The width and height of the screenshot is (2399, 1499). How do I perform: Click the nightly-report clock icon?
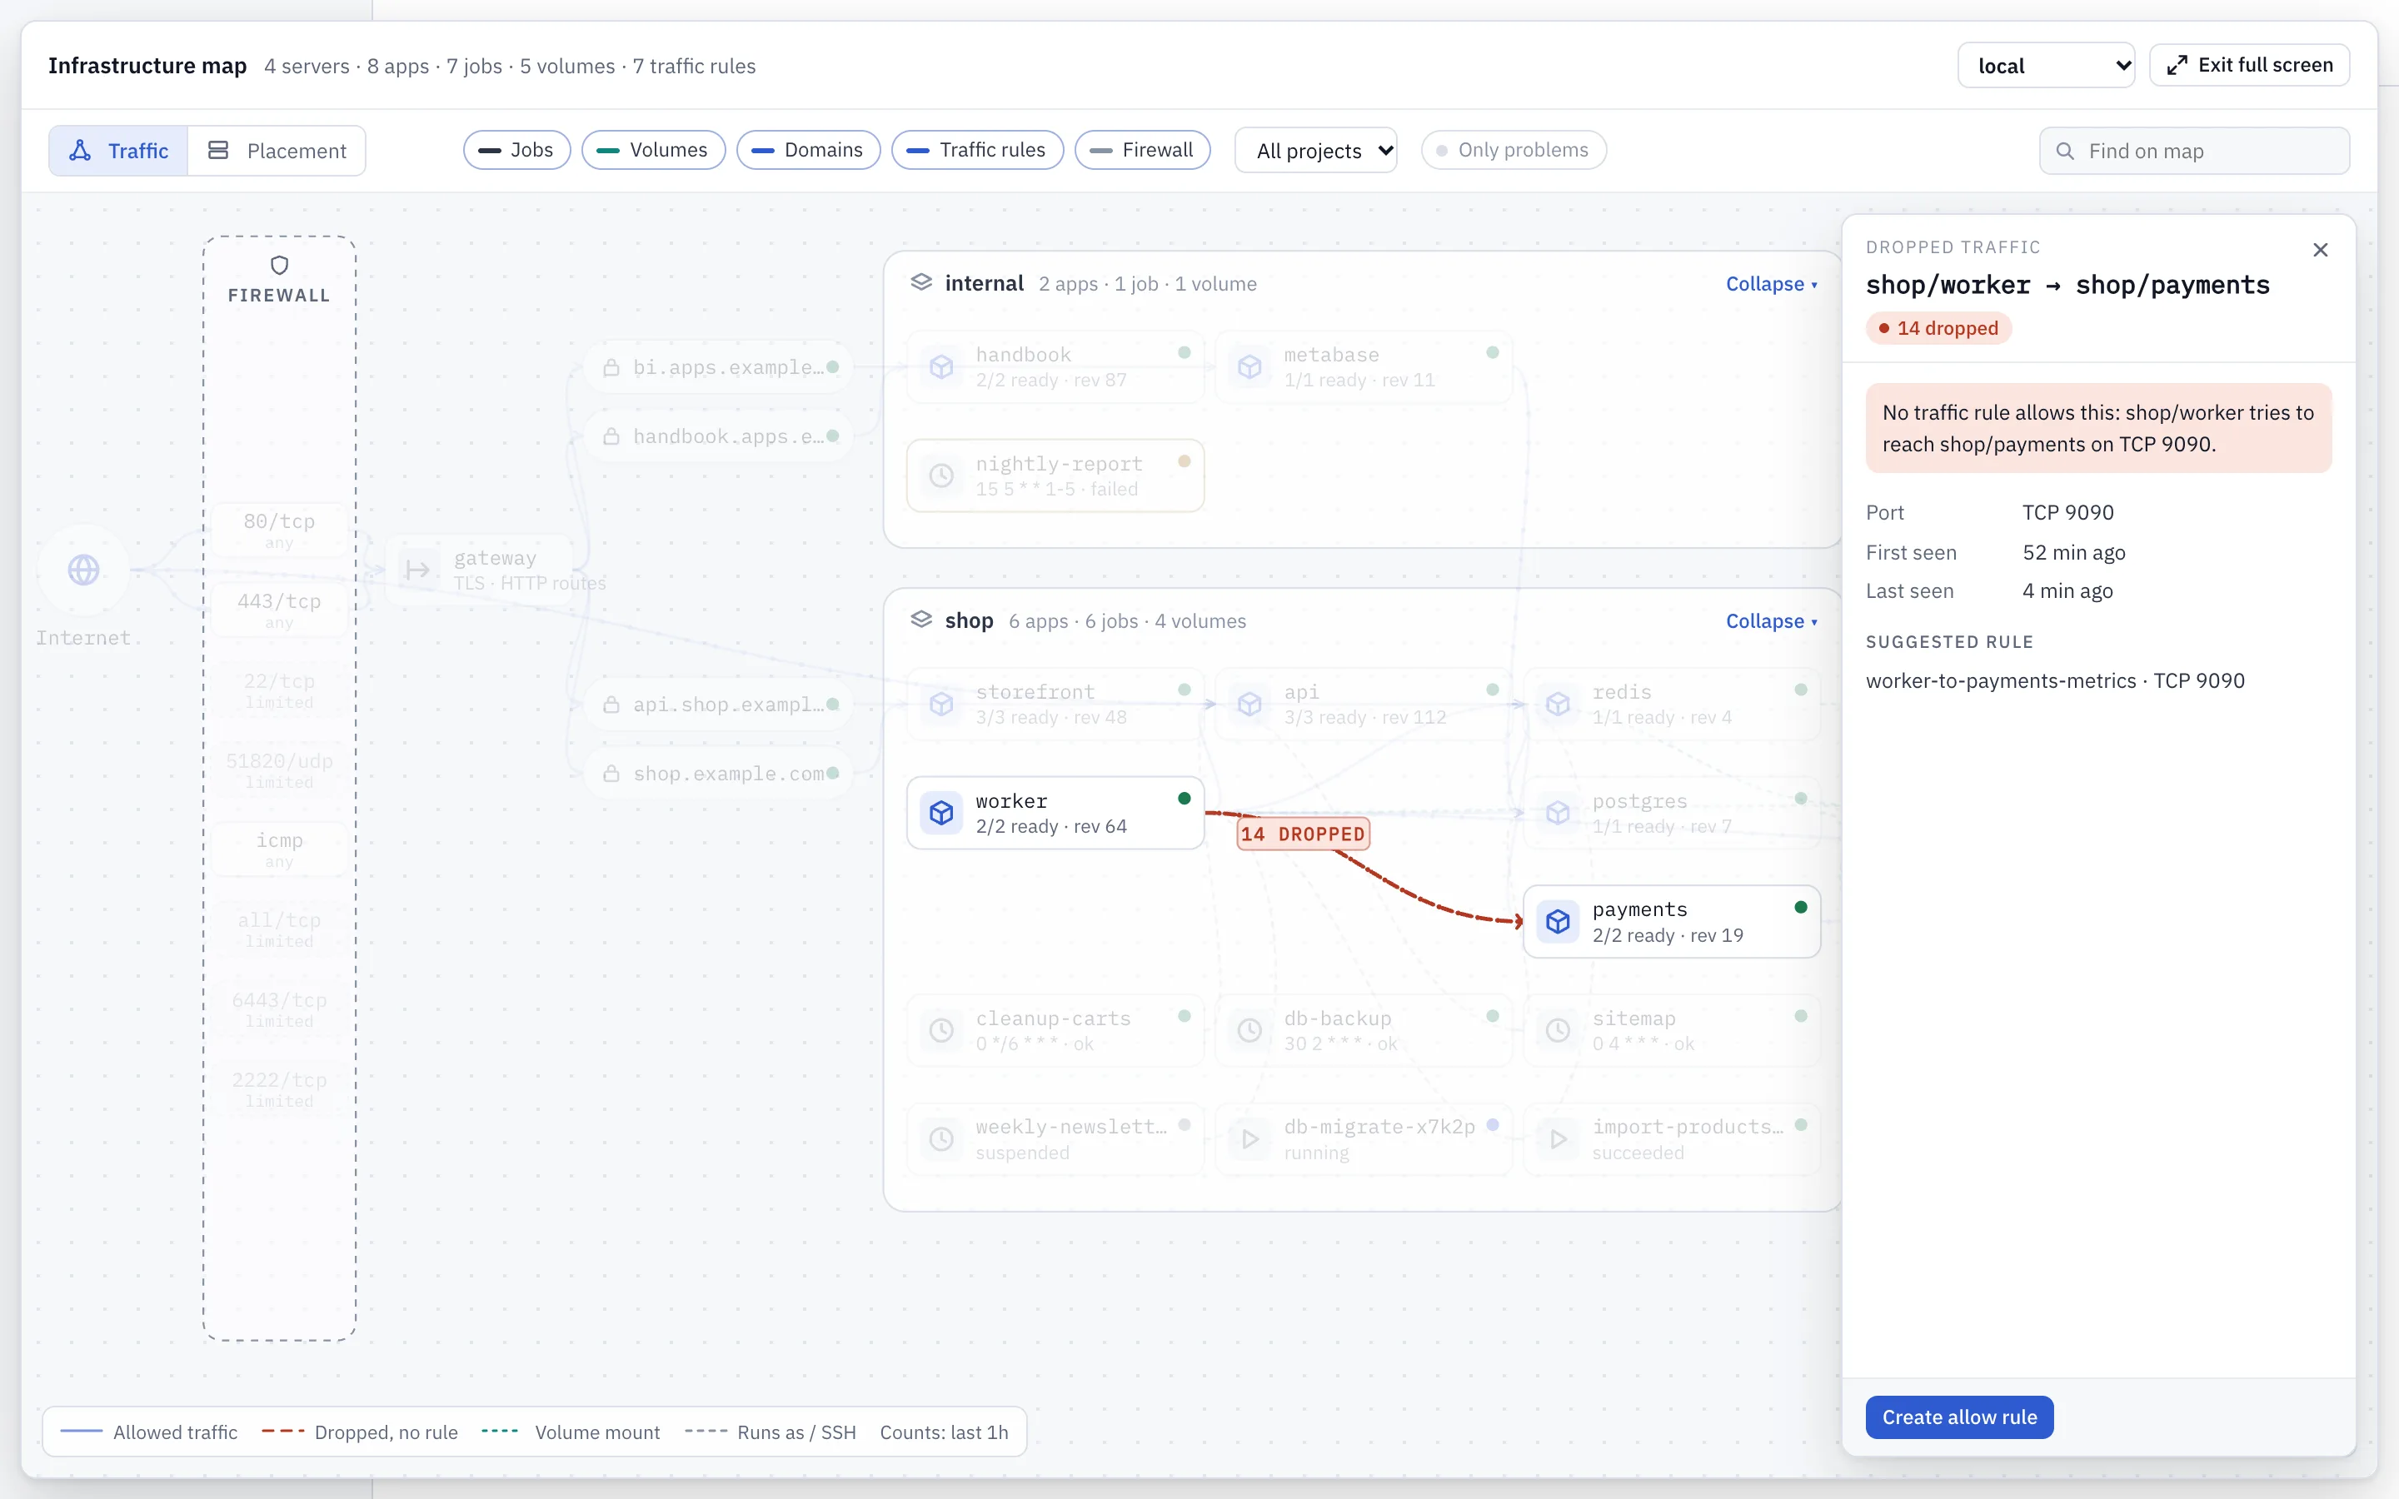(942, 476)
